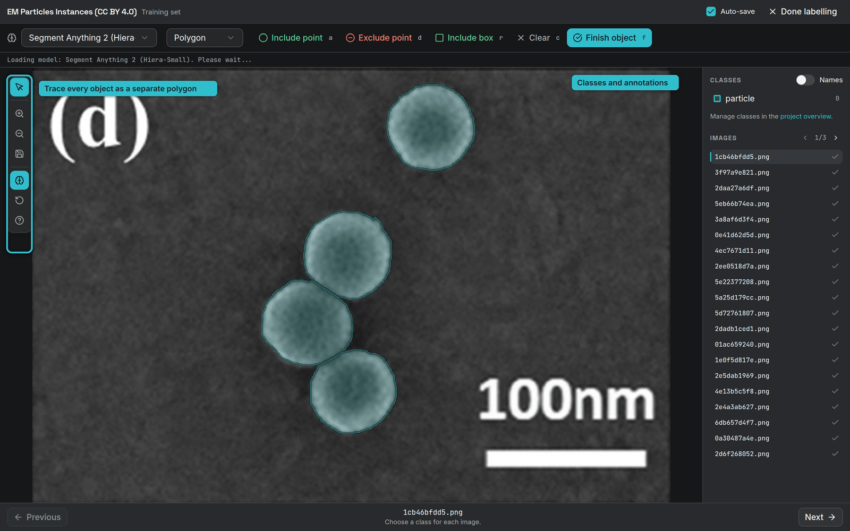Select the particle class checkbox
The width and height of the screenshot is (850, 531).
717,99
